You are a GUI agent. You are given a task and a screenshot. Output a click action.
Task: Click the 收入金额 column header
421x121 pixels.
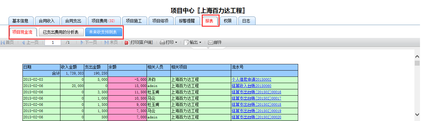(x=72, y=67)
